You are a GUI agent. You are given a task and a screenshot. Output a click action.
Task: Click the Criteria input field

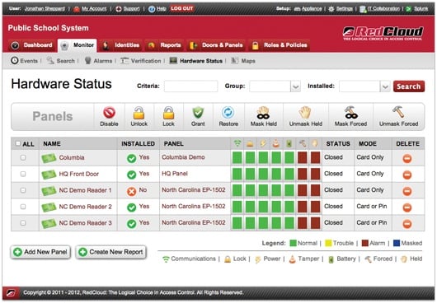191,86
